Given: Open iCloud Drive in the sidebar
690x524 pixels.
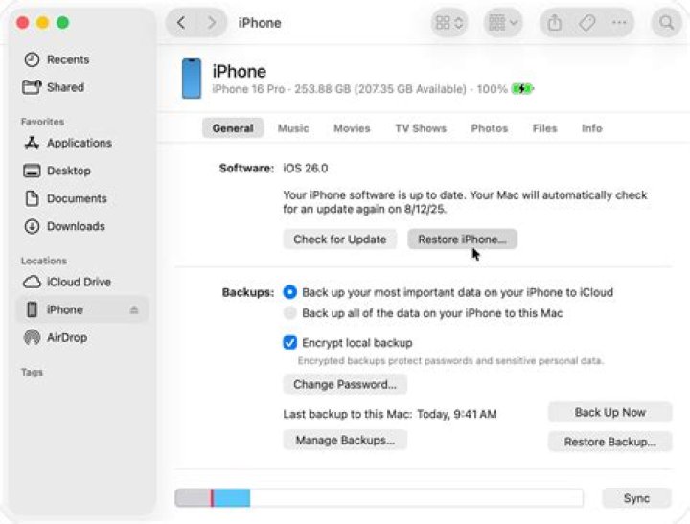Looking at the screenshot, I should point(81,282).
